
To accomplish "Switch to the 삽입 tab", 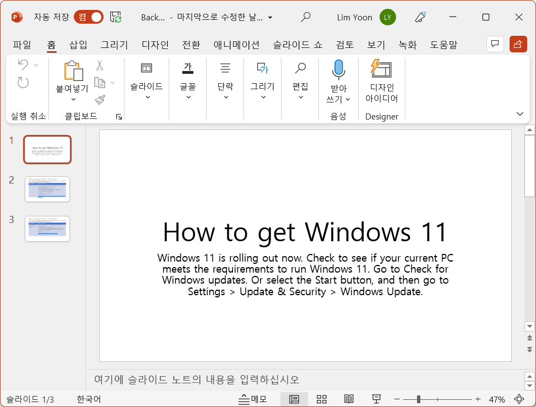I will (78, 45).
